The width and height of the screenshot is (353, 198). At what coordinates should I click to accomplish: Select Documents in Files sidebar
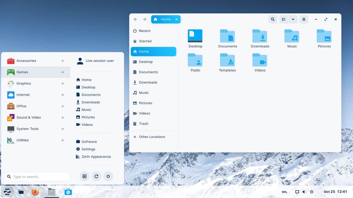tap(154, 72)
